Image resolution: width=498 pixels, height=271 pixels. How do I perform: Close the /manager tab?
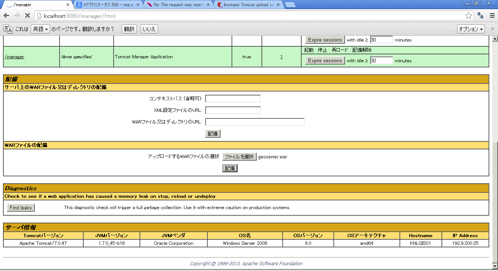pos(68,5)
